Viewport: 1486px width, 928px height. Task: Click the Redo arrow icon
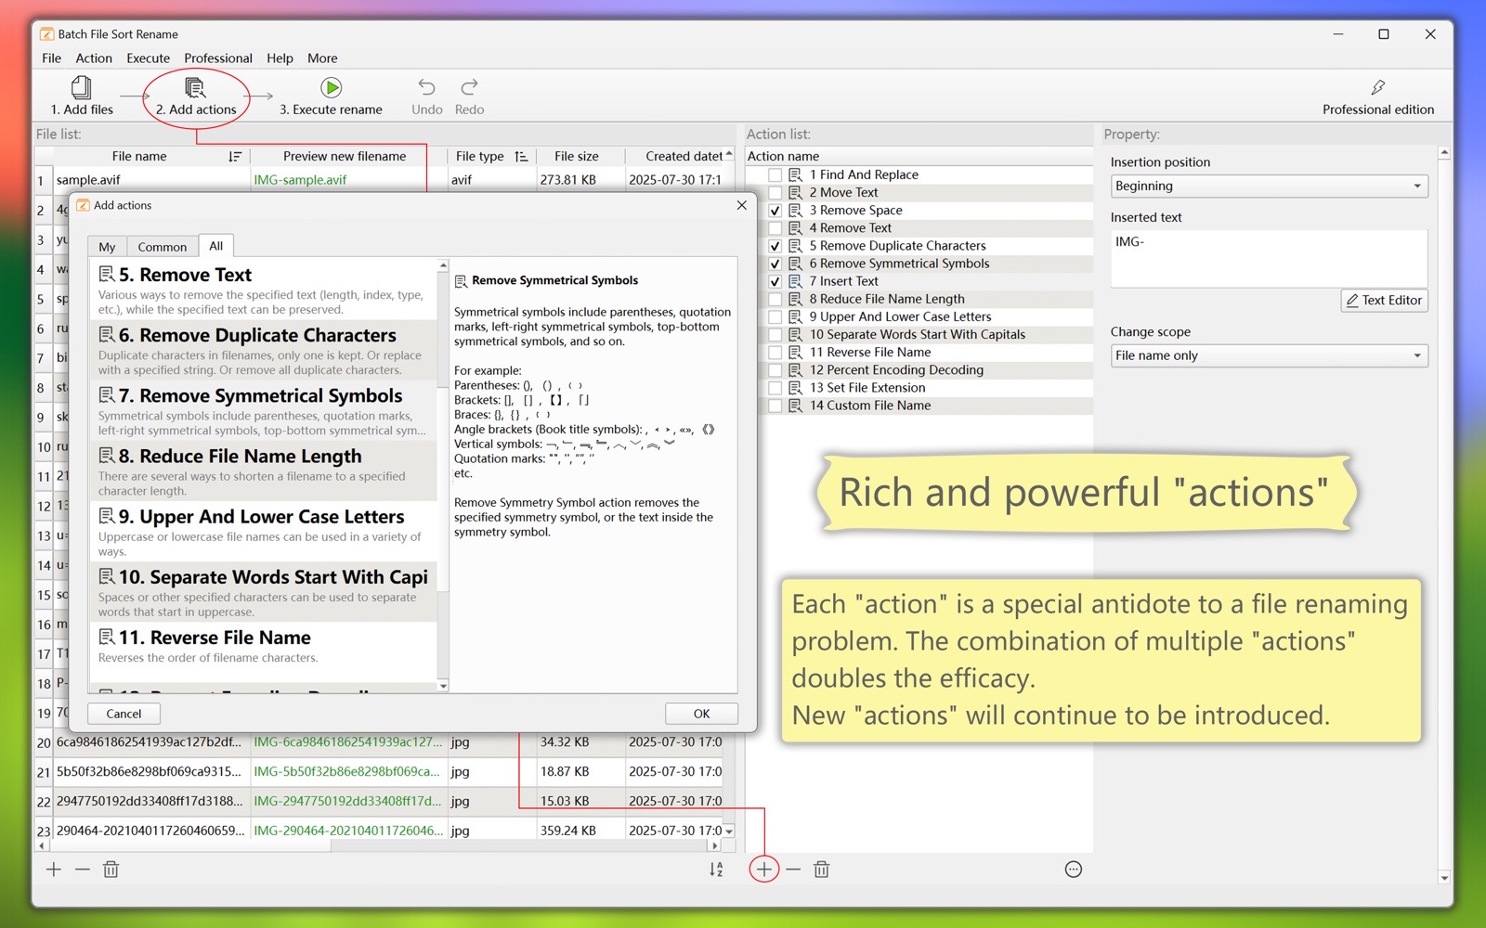click(469, 88)
